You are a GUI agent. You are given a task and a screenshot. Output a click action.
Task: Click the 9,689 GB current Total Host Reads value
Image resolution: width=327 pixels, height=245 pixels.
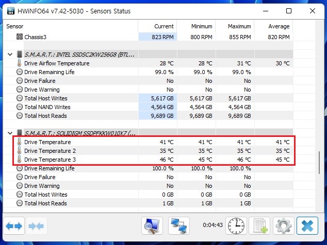click(162, 116)
